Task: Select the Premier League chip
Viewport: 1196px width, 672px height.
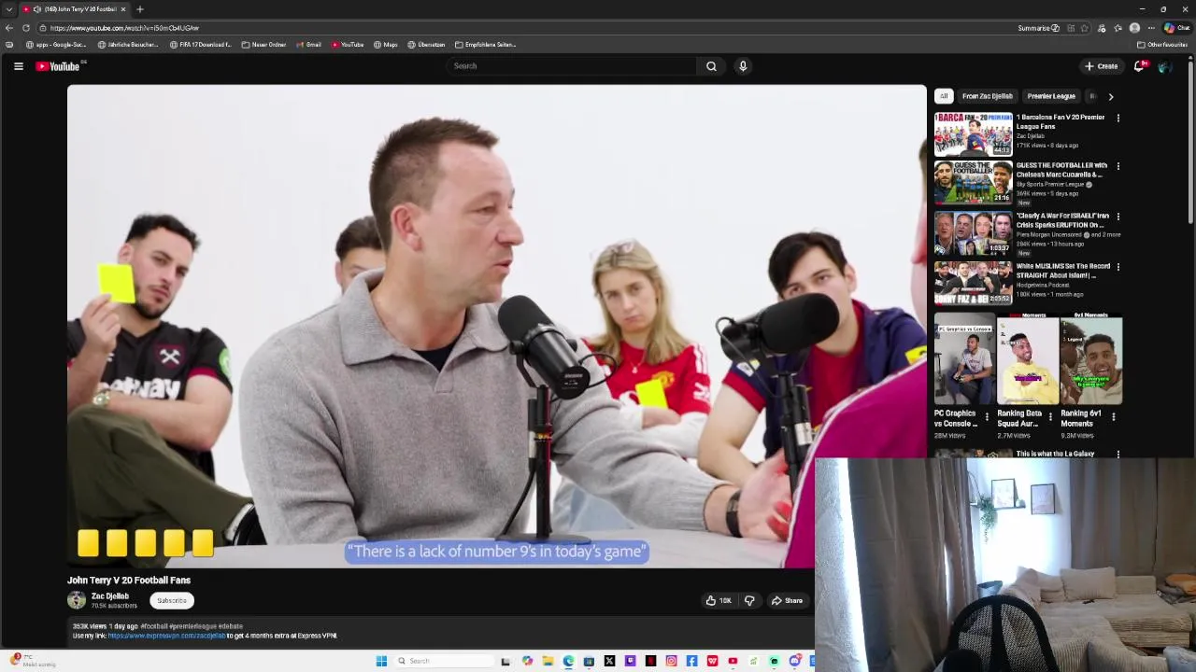Action: coord(1051,96)
